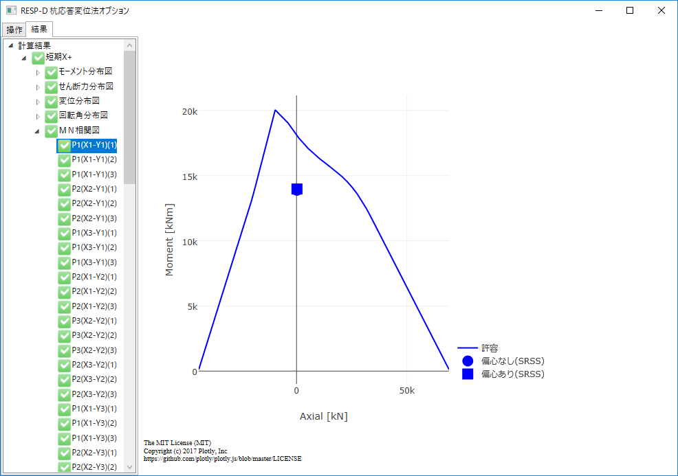The height and width of the screenshot is (476, 678).
Task: Select the P2(X3-Y2)(3) tree item
Action: [x=94, y=394]
